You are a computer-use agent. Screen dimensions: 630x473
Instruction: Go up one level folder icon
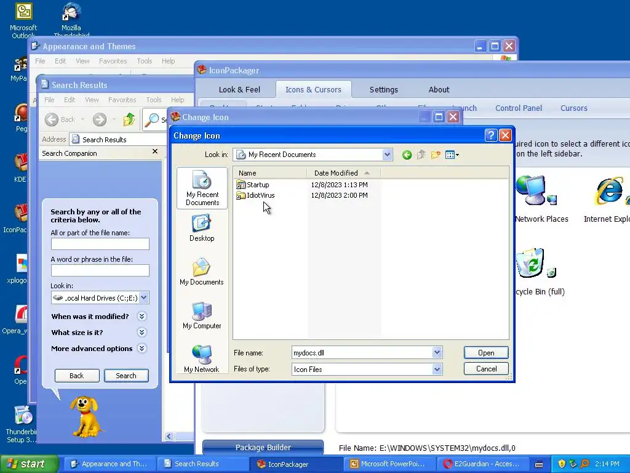click(x=421, y=155)
